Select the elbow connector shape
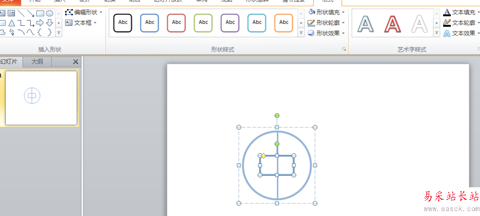 point(21,23)
